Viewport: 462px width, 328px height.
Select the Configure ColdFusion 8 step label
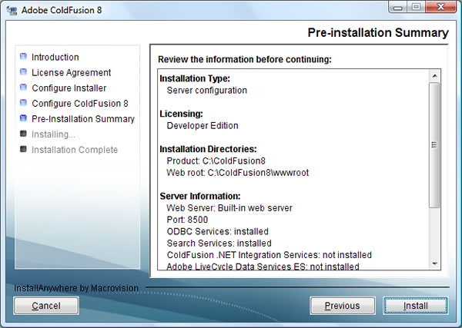point(80,104)
